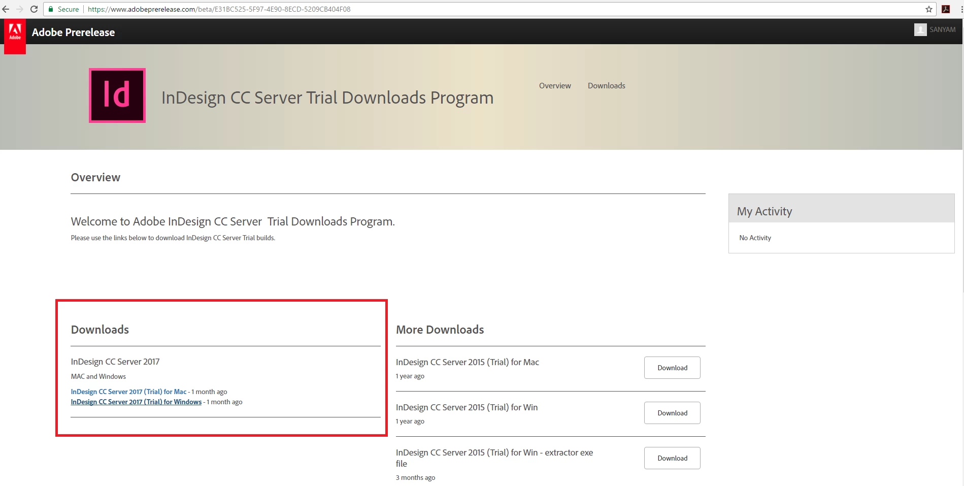This screenshot has height=486, width=964.
Task: Click the Secure label in address bar
Action: click(x=68, y=9)
